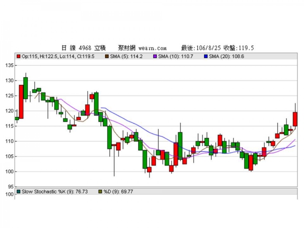The image size is (304, 228).
Task: Click the tall red candlestick rising to 128.5
Action: pyautogui.click(x=21, y=102)
